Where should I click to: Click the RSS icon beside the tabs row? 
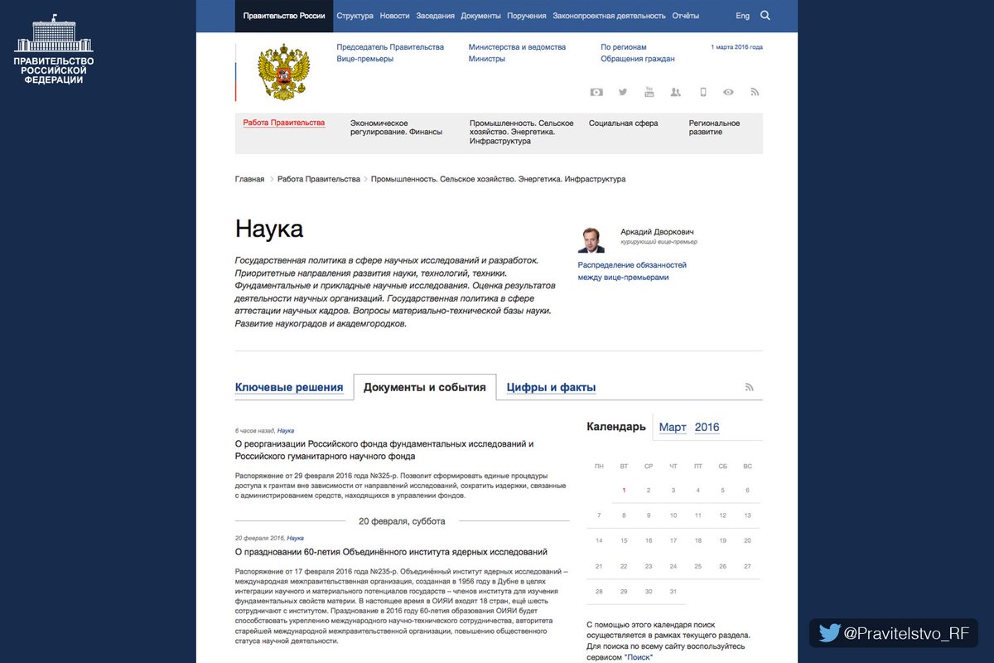[x=750, y=387]
